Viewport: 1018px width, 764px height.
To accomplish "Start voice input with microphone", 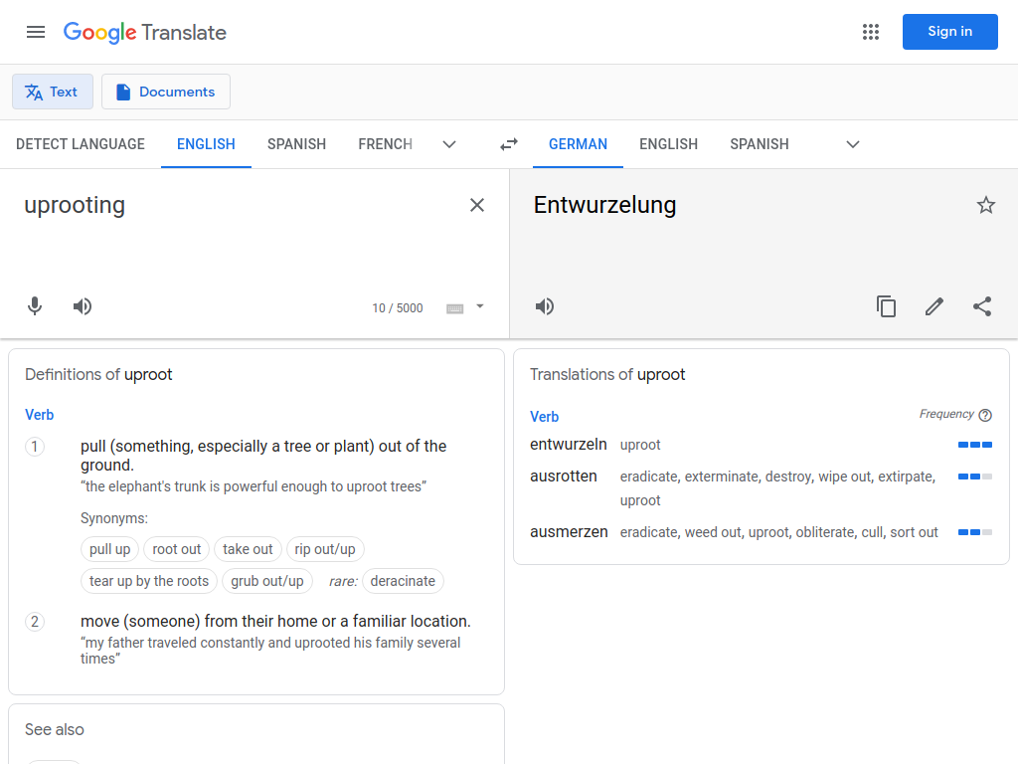I will (35, 306).
